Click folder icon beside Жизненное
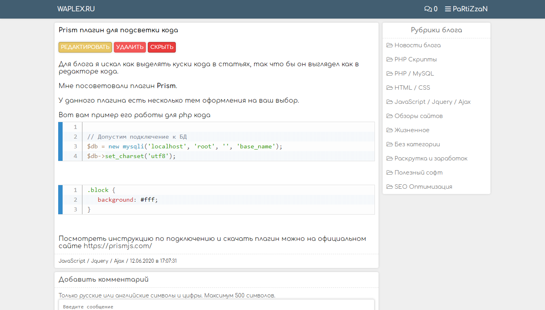Viewport: 545px width, 310px height. point(389,130)
